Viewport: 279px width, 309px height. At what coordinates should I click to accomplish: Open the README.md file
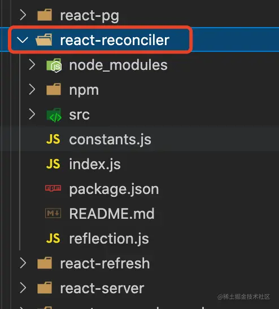pyautogui.click(x=112, y=213)
